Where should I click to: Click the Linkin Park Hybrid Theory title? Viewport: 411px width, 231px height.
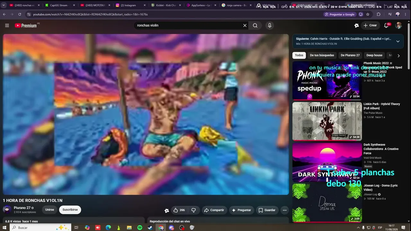point(381,106)
